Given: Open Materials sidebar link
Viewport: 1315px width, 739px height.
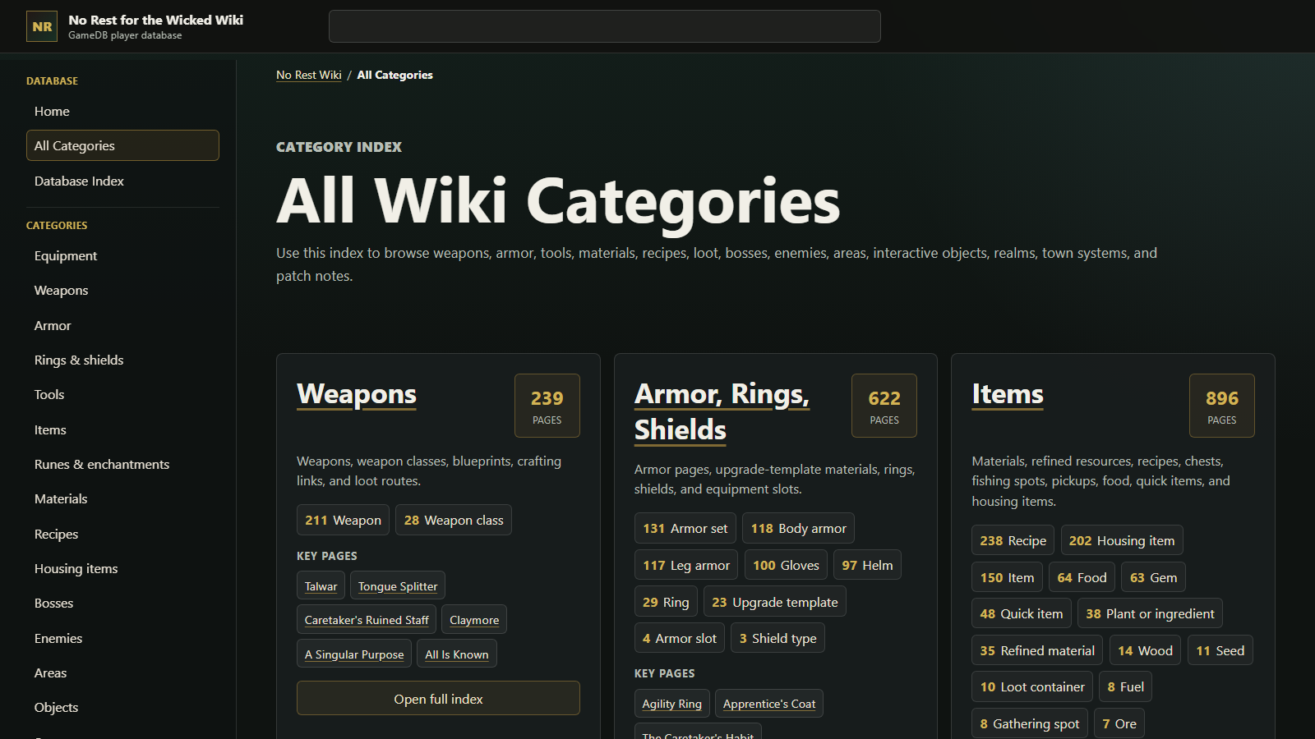Looking at the screenshot, I should coord(122,498).
